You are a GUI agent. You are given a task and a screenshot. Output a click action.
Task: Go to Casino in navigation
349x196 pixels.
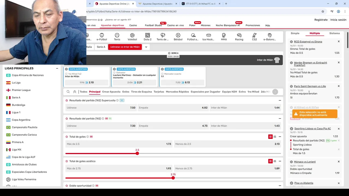(x=133, y=25)
